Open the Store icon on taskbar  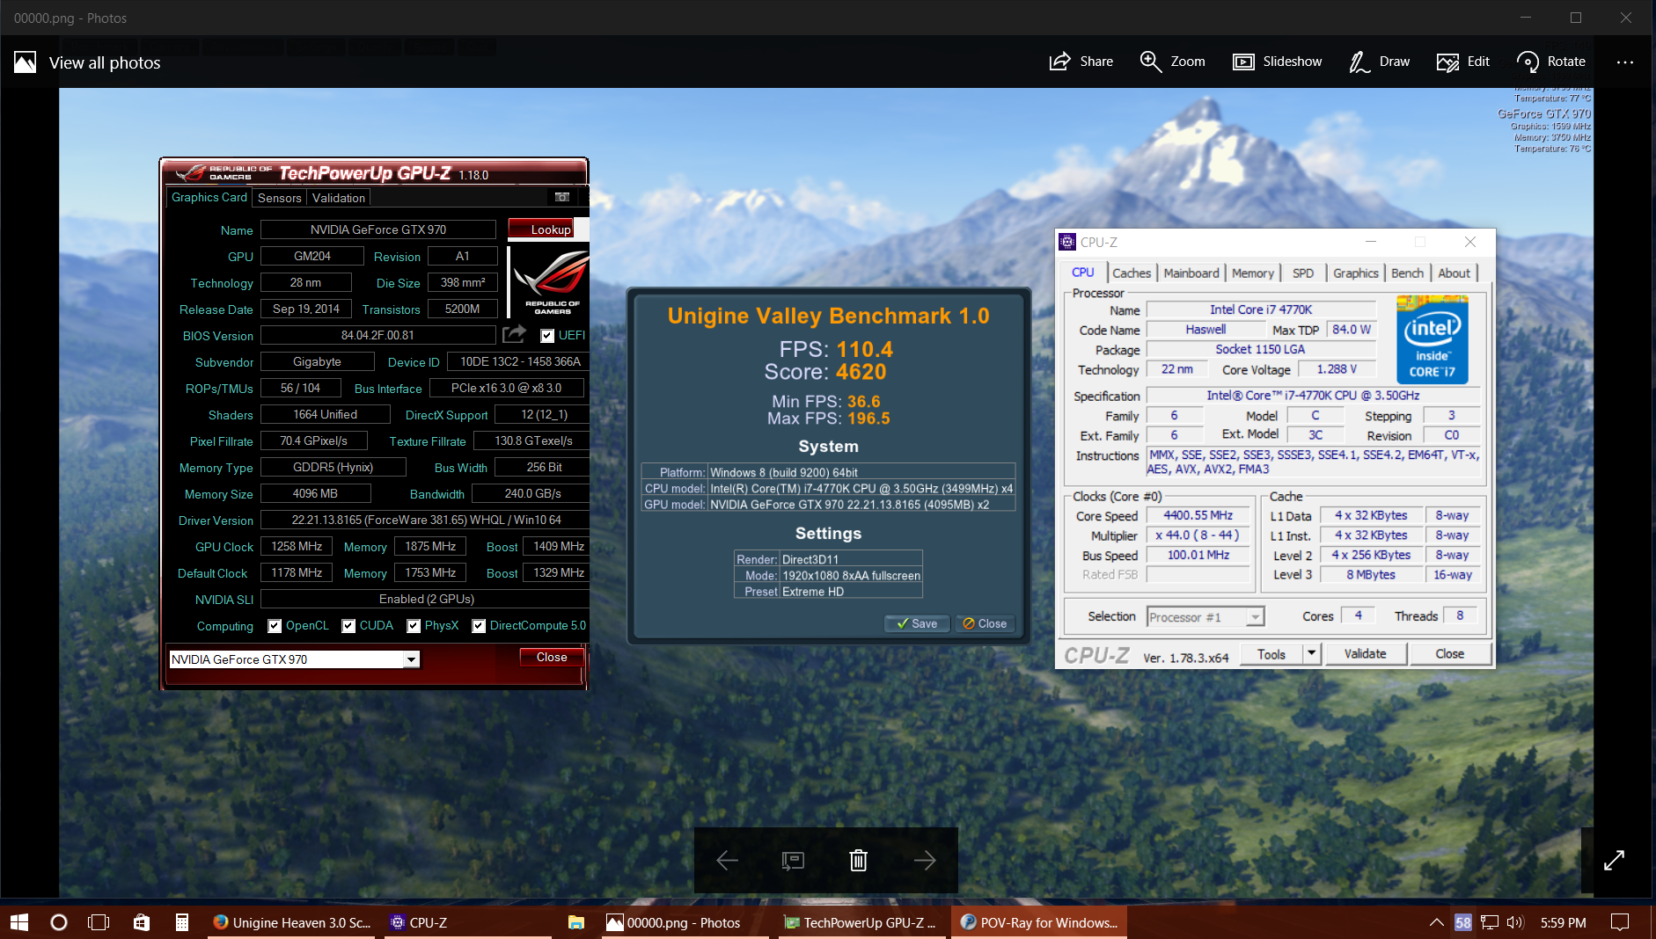[141, 922]
